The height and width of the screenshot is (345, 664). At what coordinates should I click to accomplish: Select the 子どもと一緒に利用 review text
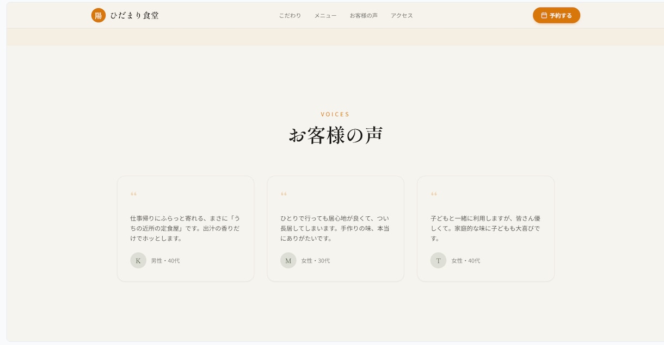(485, 228)
